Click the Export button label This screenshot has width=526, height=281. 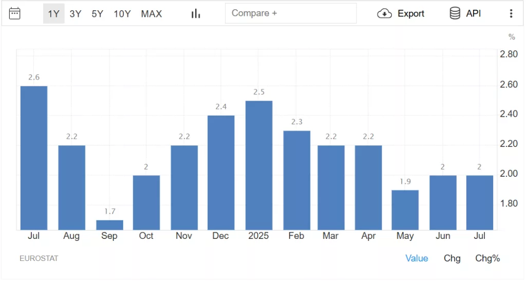(x=411, y=13)
